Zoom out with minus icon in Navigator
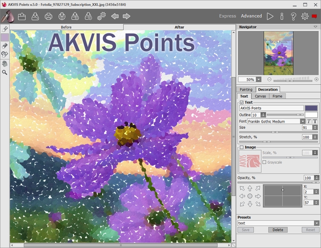 (x=270, y=79)
